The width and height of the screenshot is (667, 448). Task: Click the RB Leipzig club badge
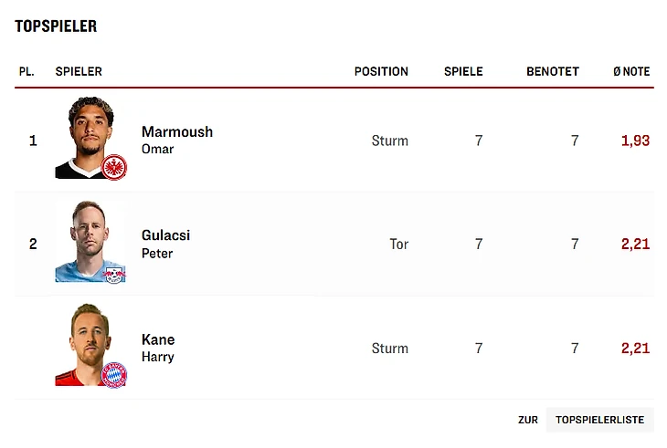[x=114, y=272]
